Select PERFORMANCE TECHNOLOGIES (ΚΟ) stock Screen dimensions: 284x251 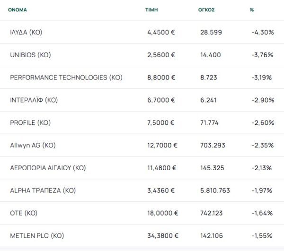point(66,78)
